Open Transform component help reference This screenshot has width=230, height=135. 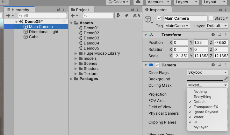pyautogui.click(x=213, y=35)
